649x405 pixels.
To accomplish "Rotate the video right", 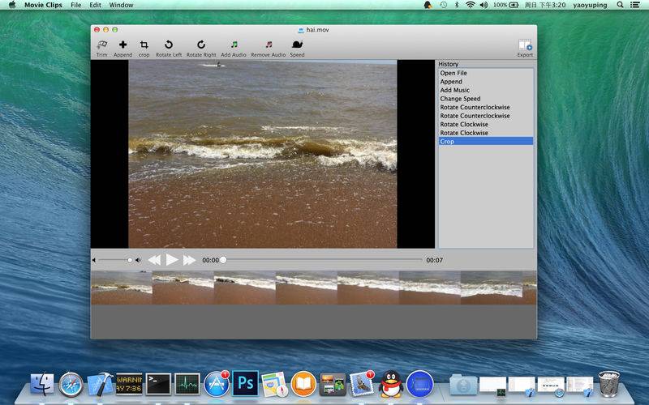I will 201,47.
